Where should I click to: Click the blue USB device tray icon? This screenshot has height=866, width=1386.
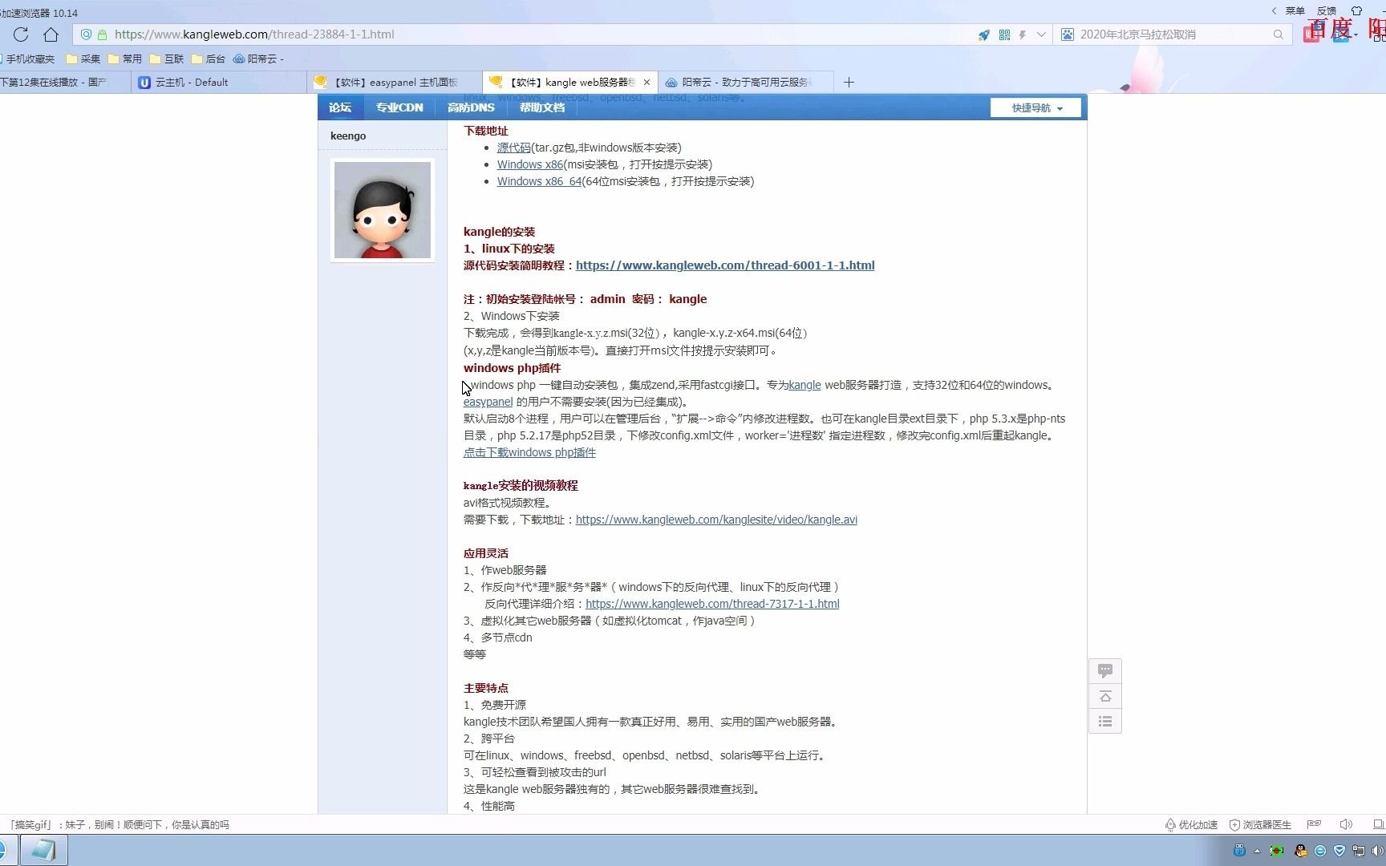1239,850
